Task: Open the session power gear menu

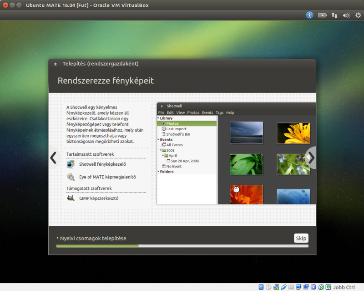Action: pyautogui.click(x=358, y=15)
